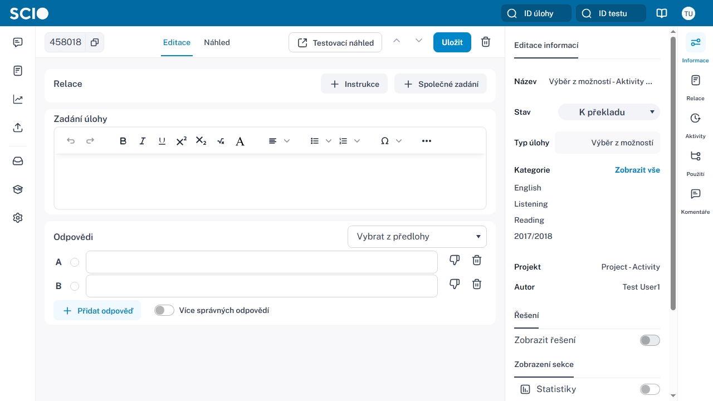This screenshot has height=401, width=713.
Task: Expand the bulleted list dropdown arrow
Action: (x=329, y=141)
